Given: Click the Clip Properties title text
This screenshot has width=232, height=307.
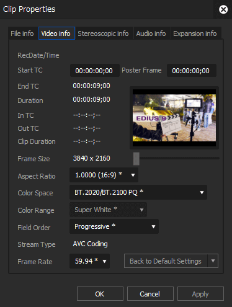Looking at the screenshot, I should (29, 9).
